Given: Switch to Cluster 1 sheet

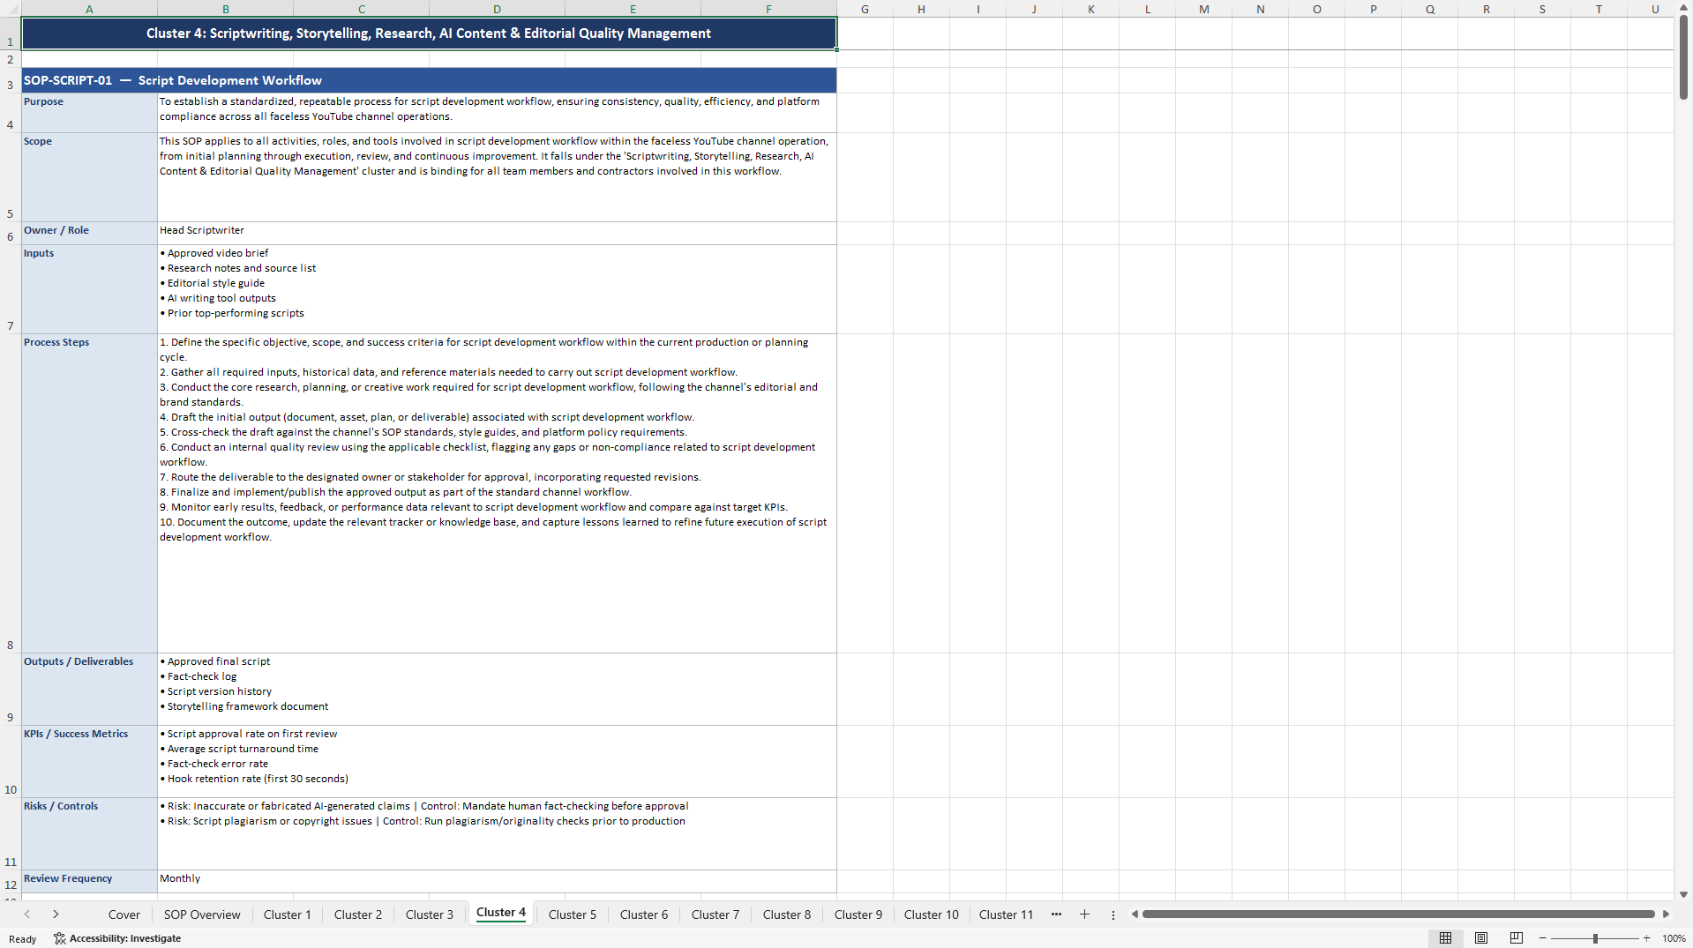Looking at the screenshot, I should pos(288,914).
